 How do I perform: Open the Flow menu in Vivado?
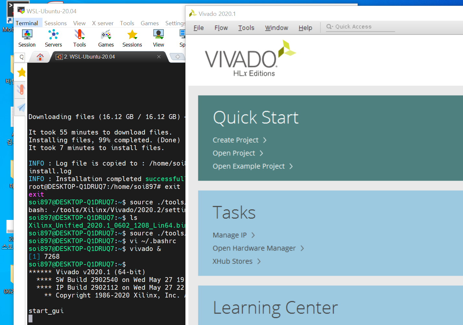click(x=221, y=28)
